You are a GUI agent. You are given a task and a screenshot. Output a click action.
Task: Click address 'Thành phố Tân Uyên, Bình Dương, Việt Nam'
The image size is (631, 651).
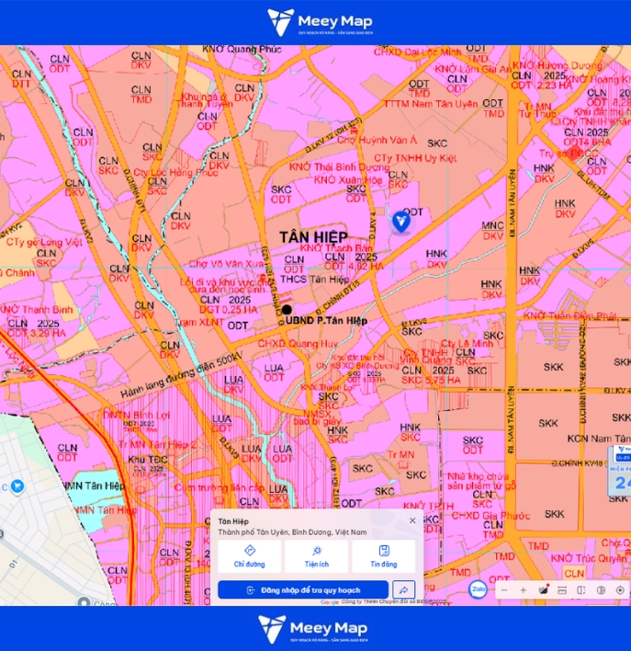pyautogui.click(x=292, y=532)
